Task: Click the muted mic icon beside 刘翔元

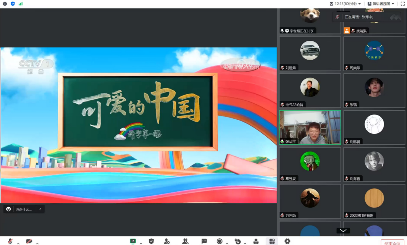Action: 282,68
